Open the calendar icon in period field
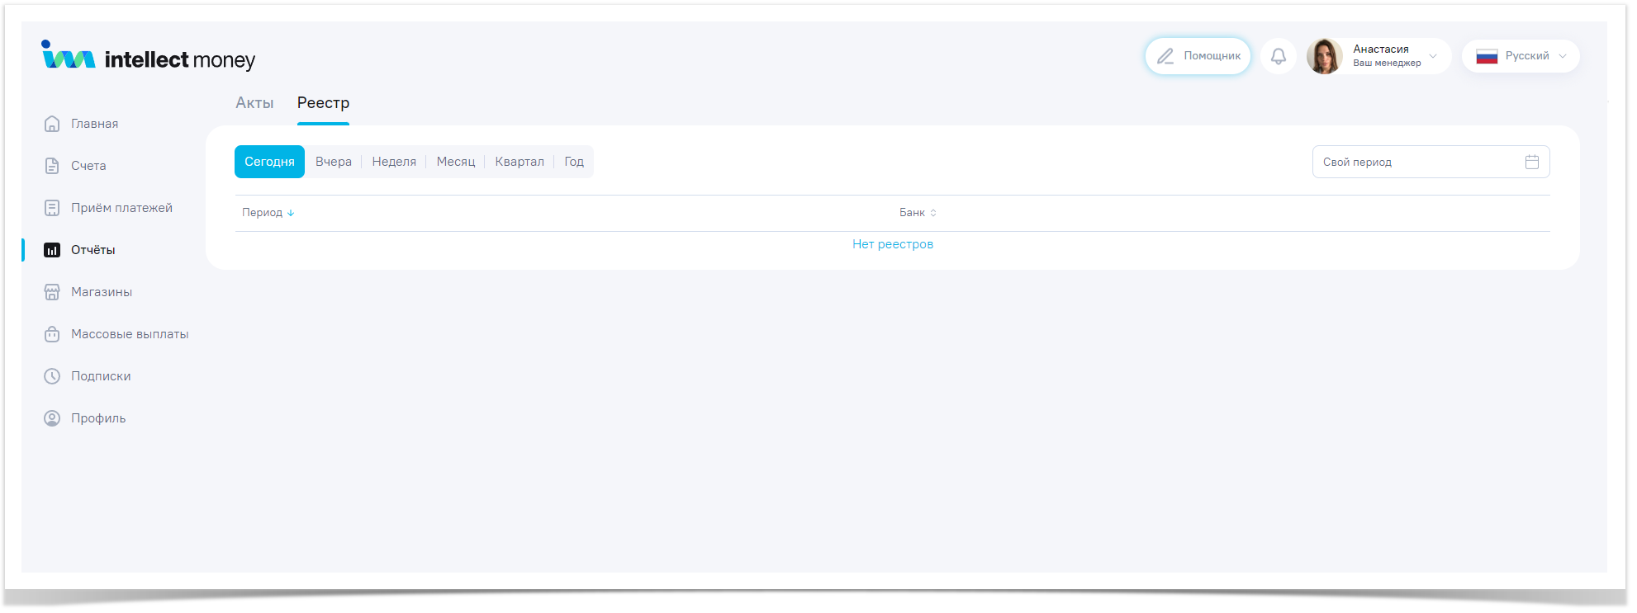Image resolution: width=1637 pixels, height=613 pixels. coord(1531,162)
